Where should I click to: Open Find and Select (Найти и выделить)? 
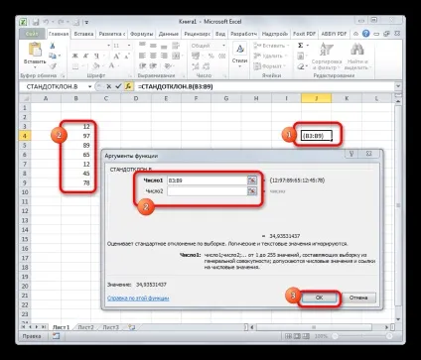(x=357, y=57)
